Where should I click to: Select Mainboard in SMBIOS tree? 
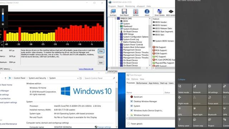click(127, 26)
